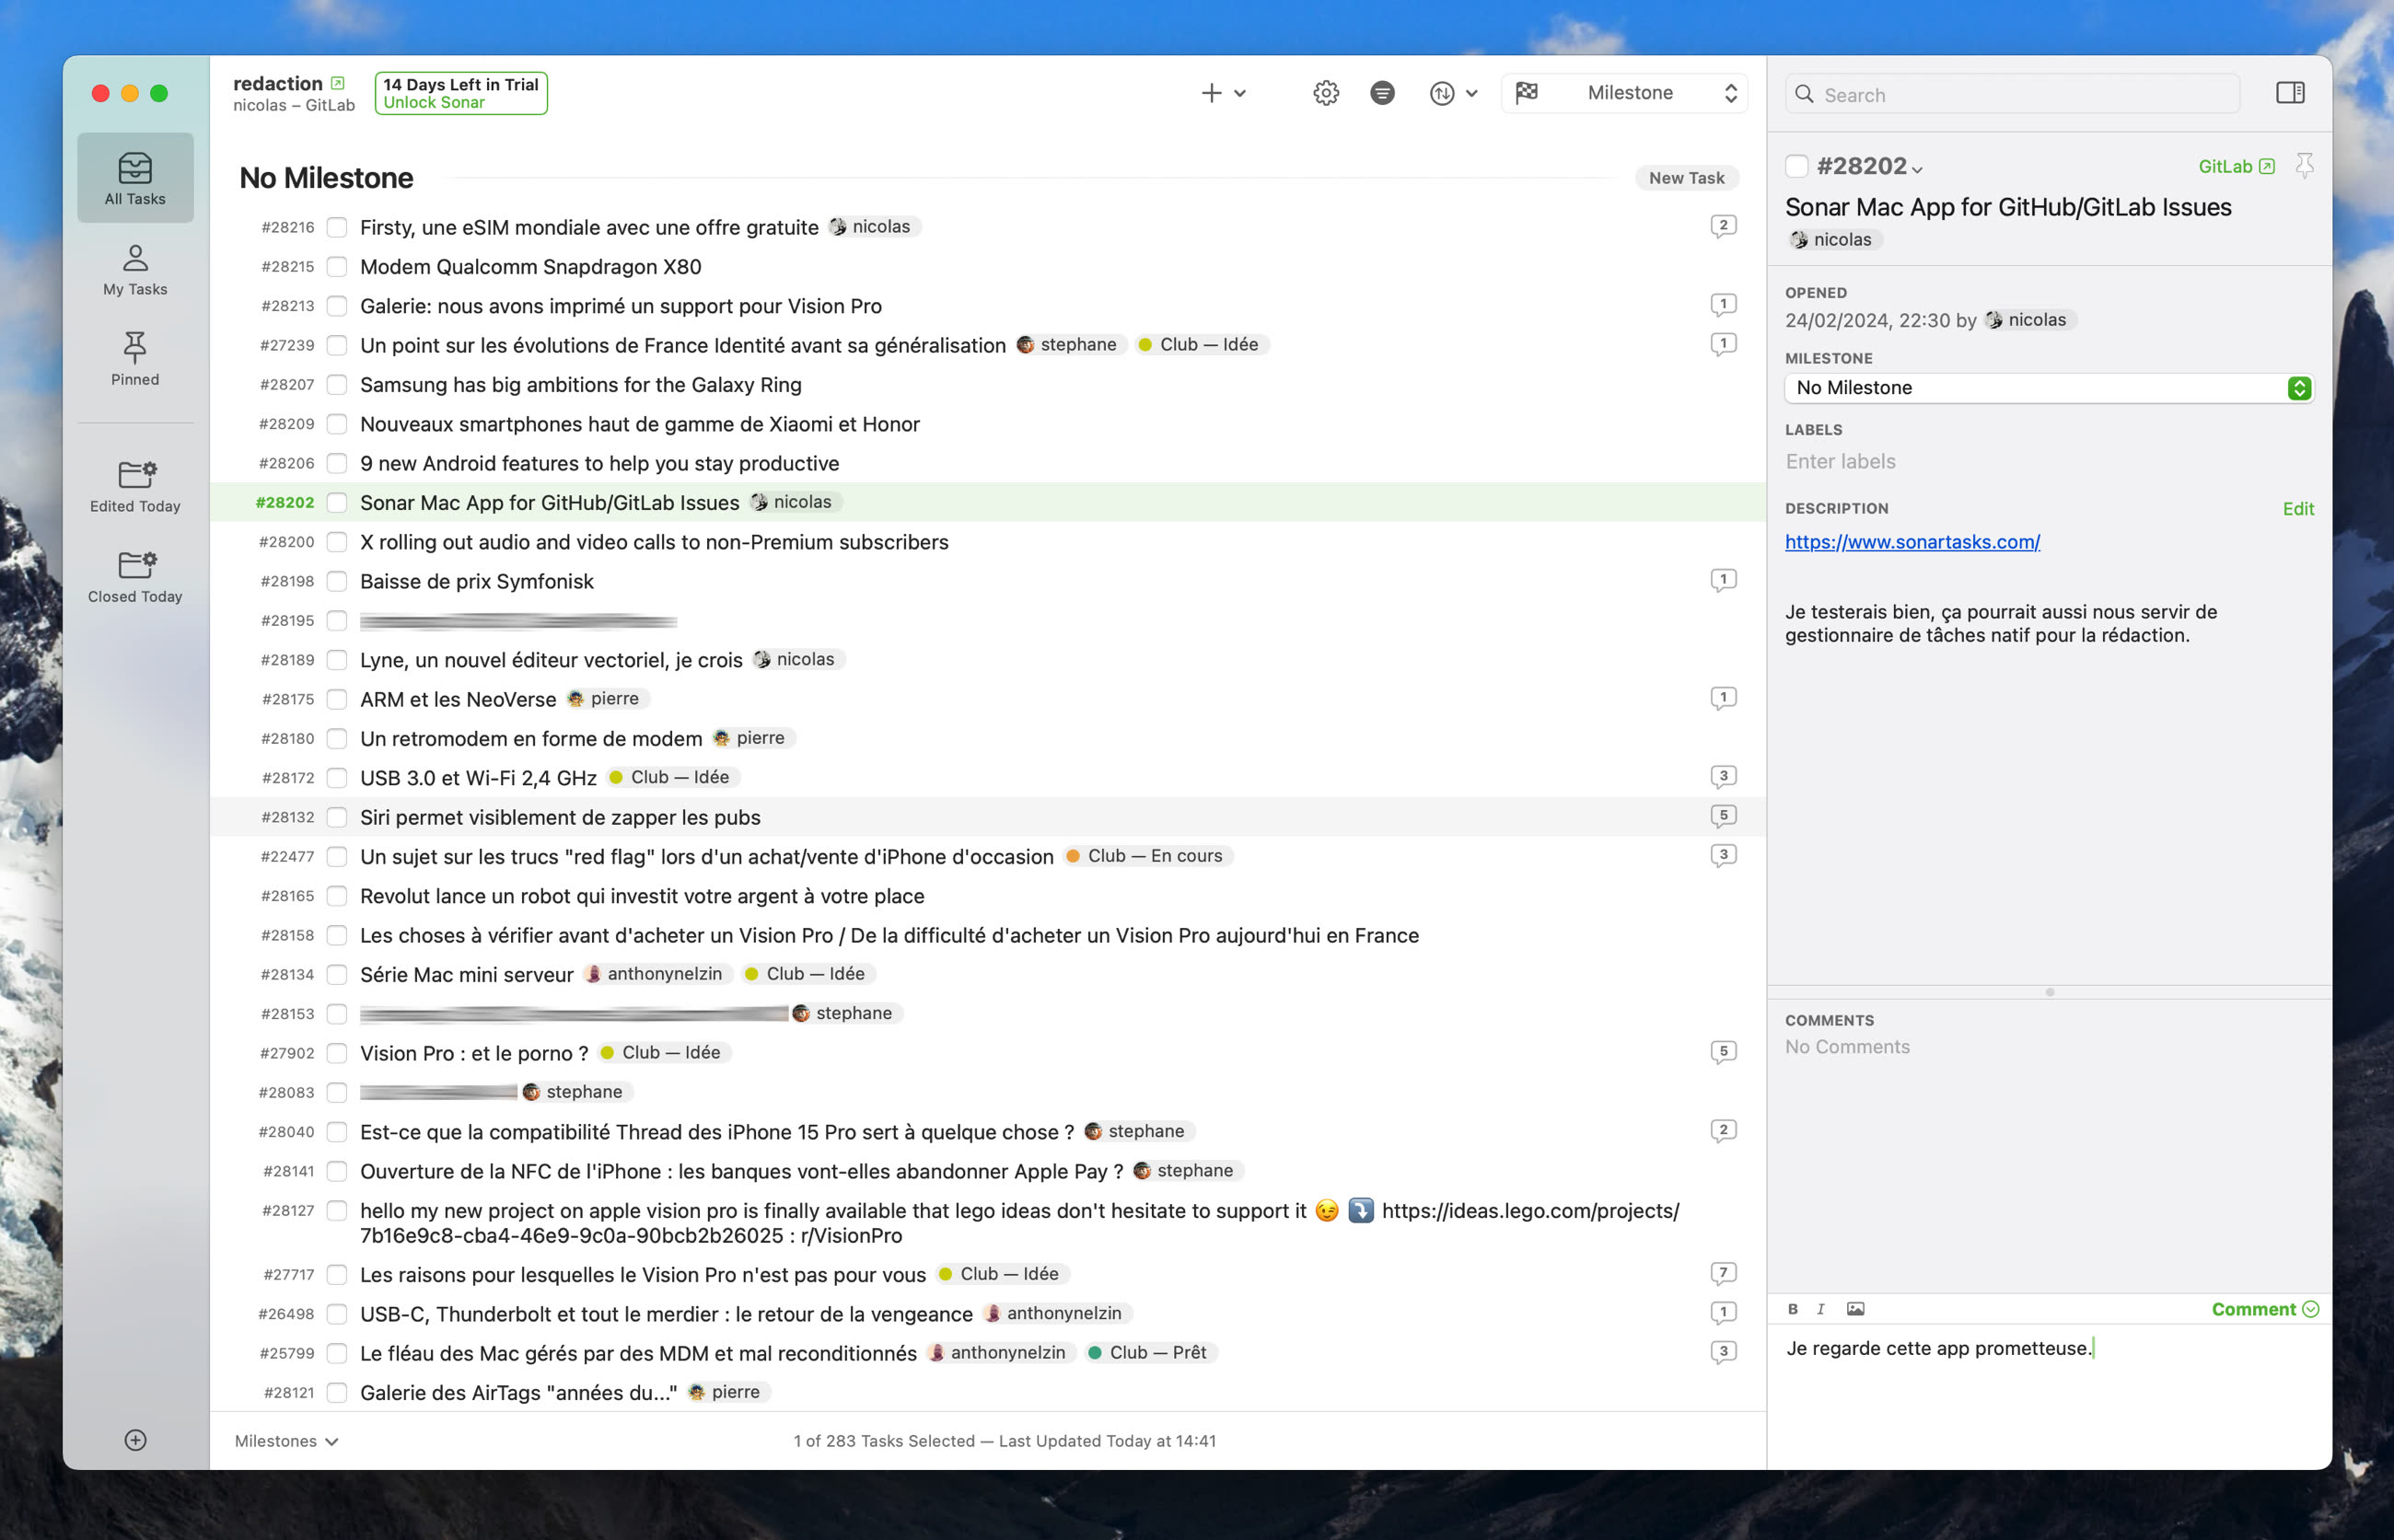This screenshot has width=2394, height=1540.
Task: Apply bold formatting in the comment editor
Action: pos(1793,1309)
